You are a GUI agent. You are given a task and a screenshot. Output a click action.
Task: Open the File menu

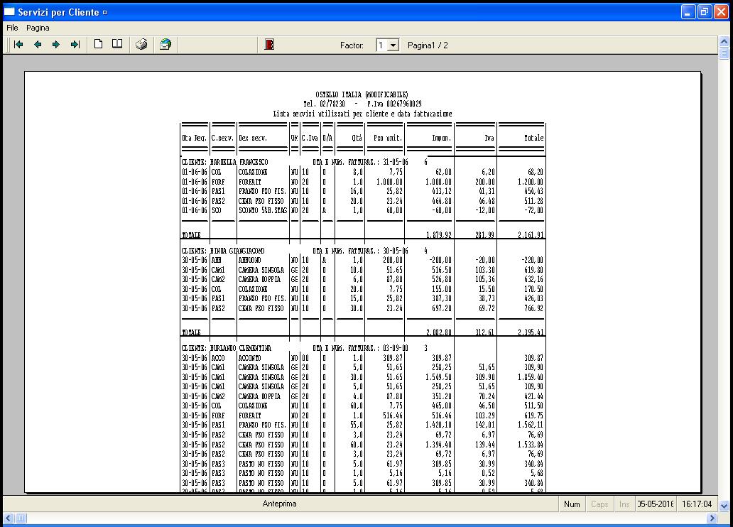12,28
